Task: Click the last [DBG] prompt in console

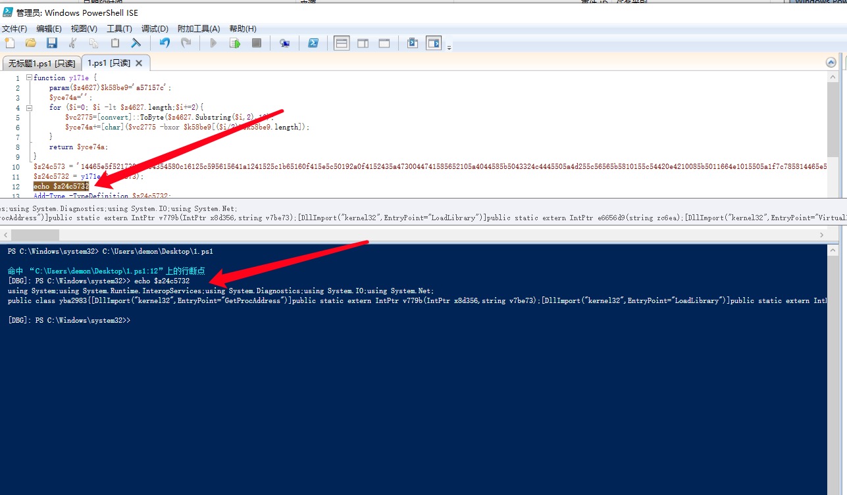Action: [x=69, y=320]
